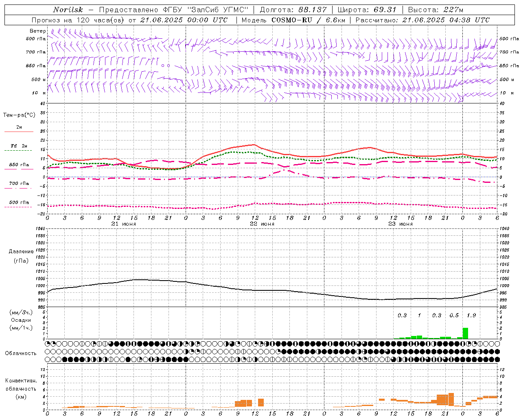Click the "Широта: 69.31" header field
The image size is (521, 417).
pos(367,10)
